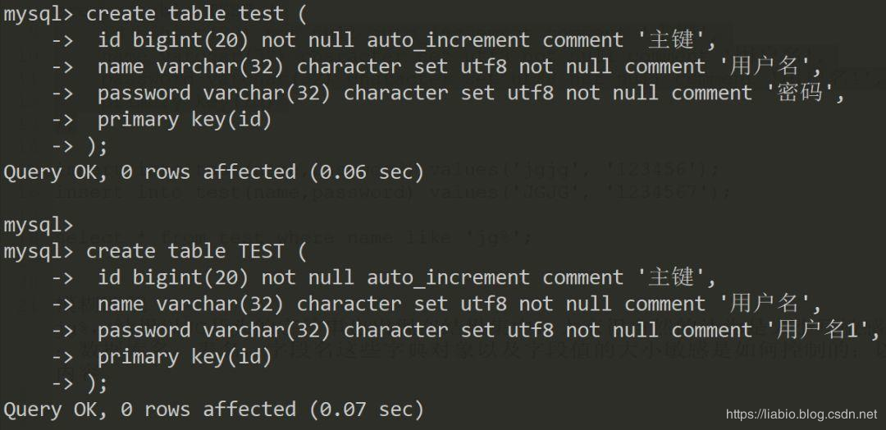Click the '主键' comment in TEST statement

point(670,277)
